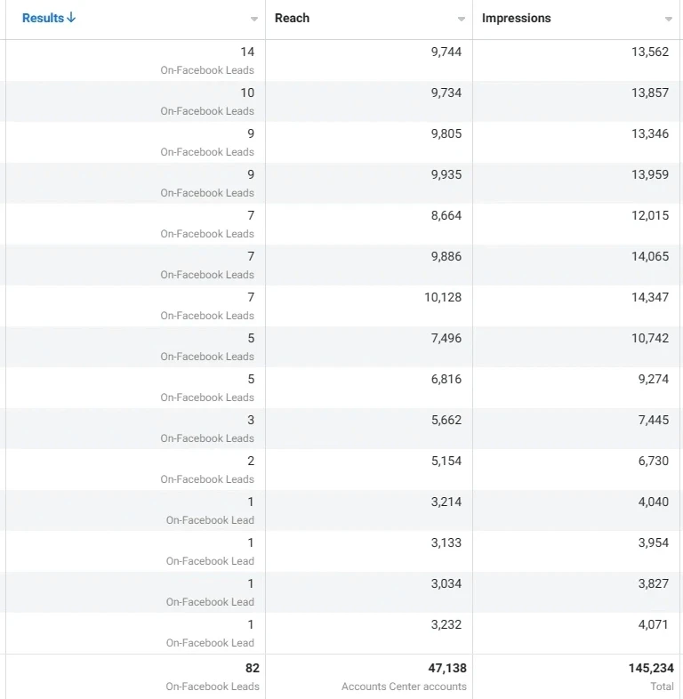Click reach value 5,154

(x=446, y=462)
